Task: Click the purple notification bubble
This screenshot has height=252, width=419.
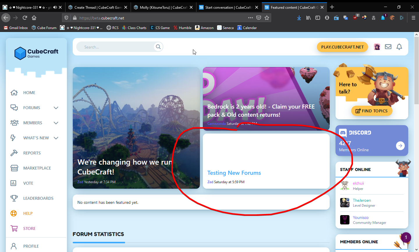Action: point(406,237)
